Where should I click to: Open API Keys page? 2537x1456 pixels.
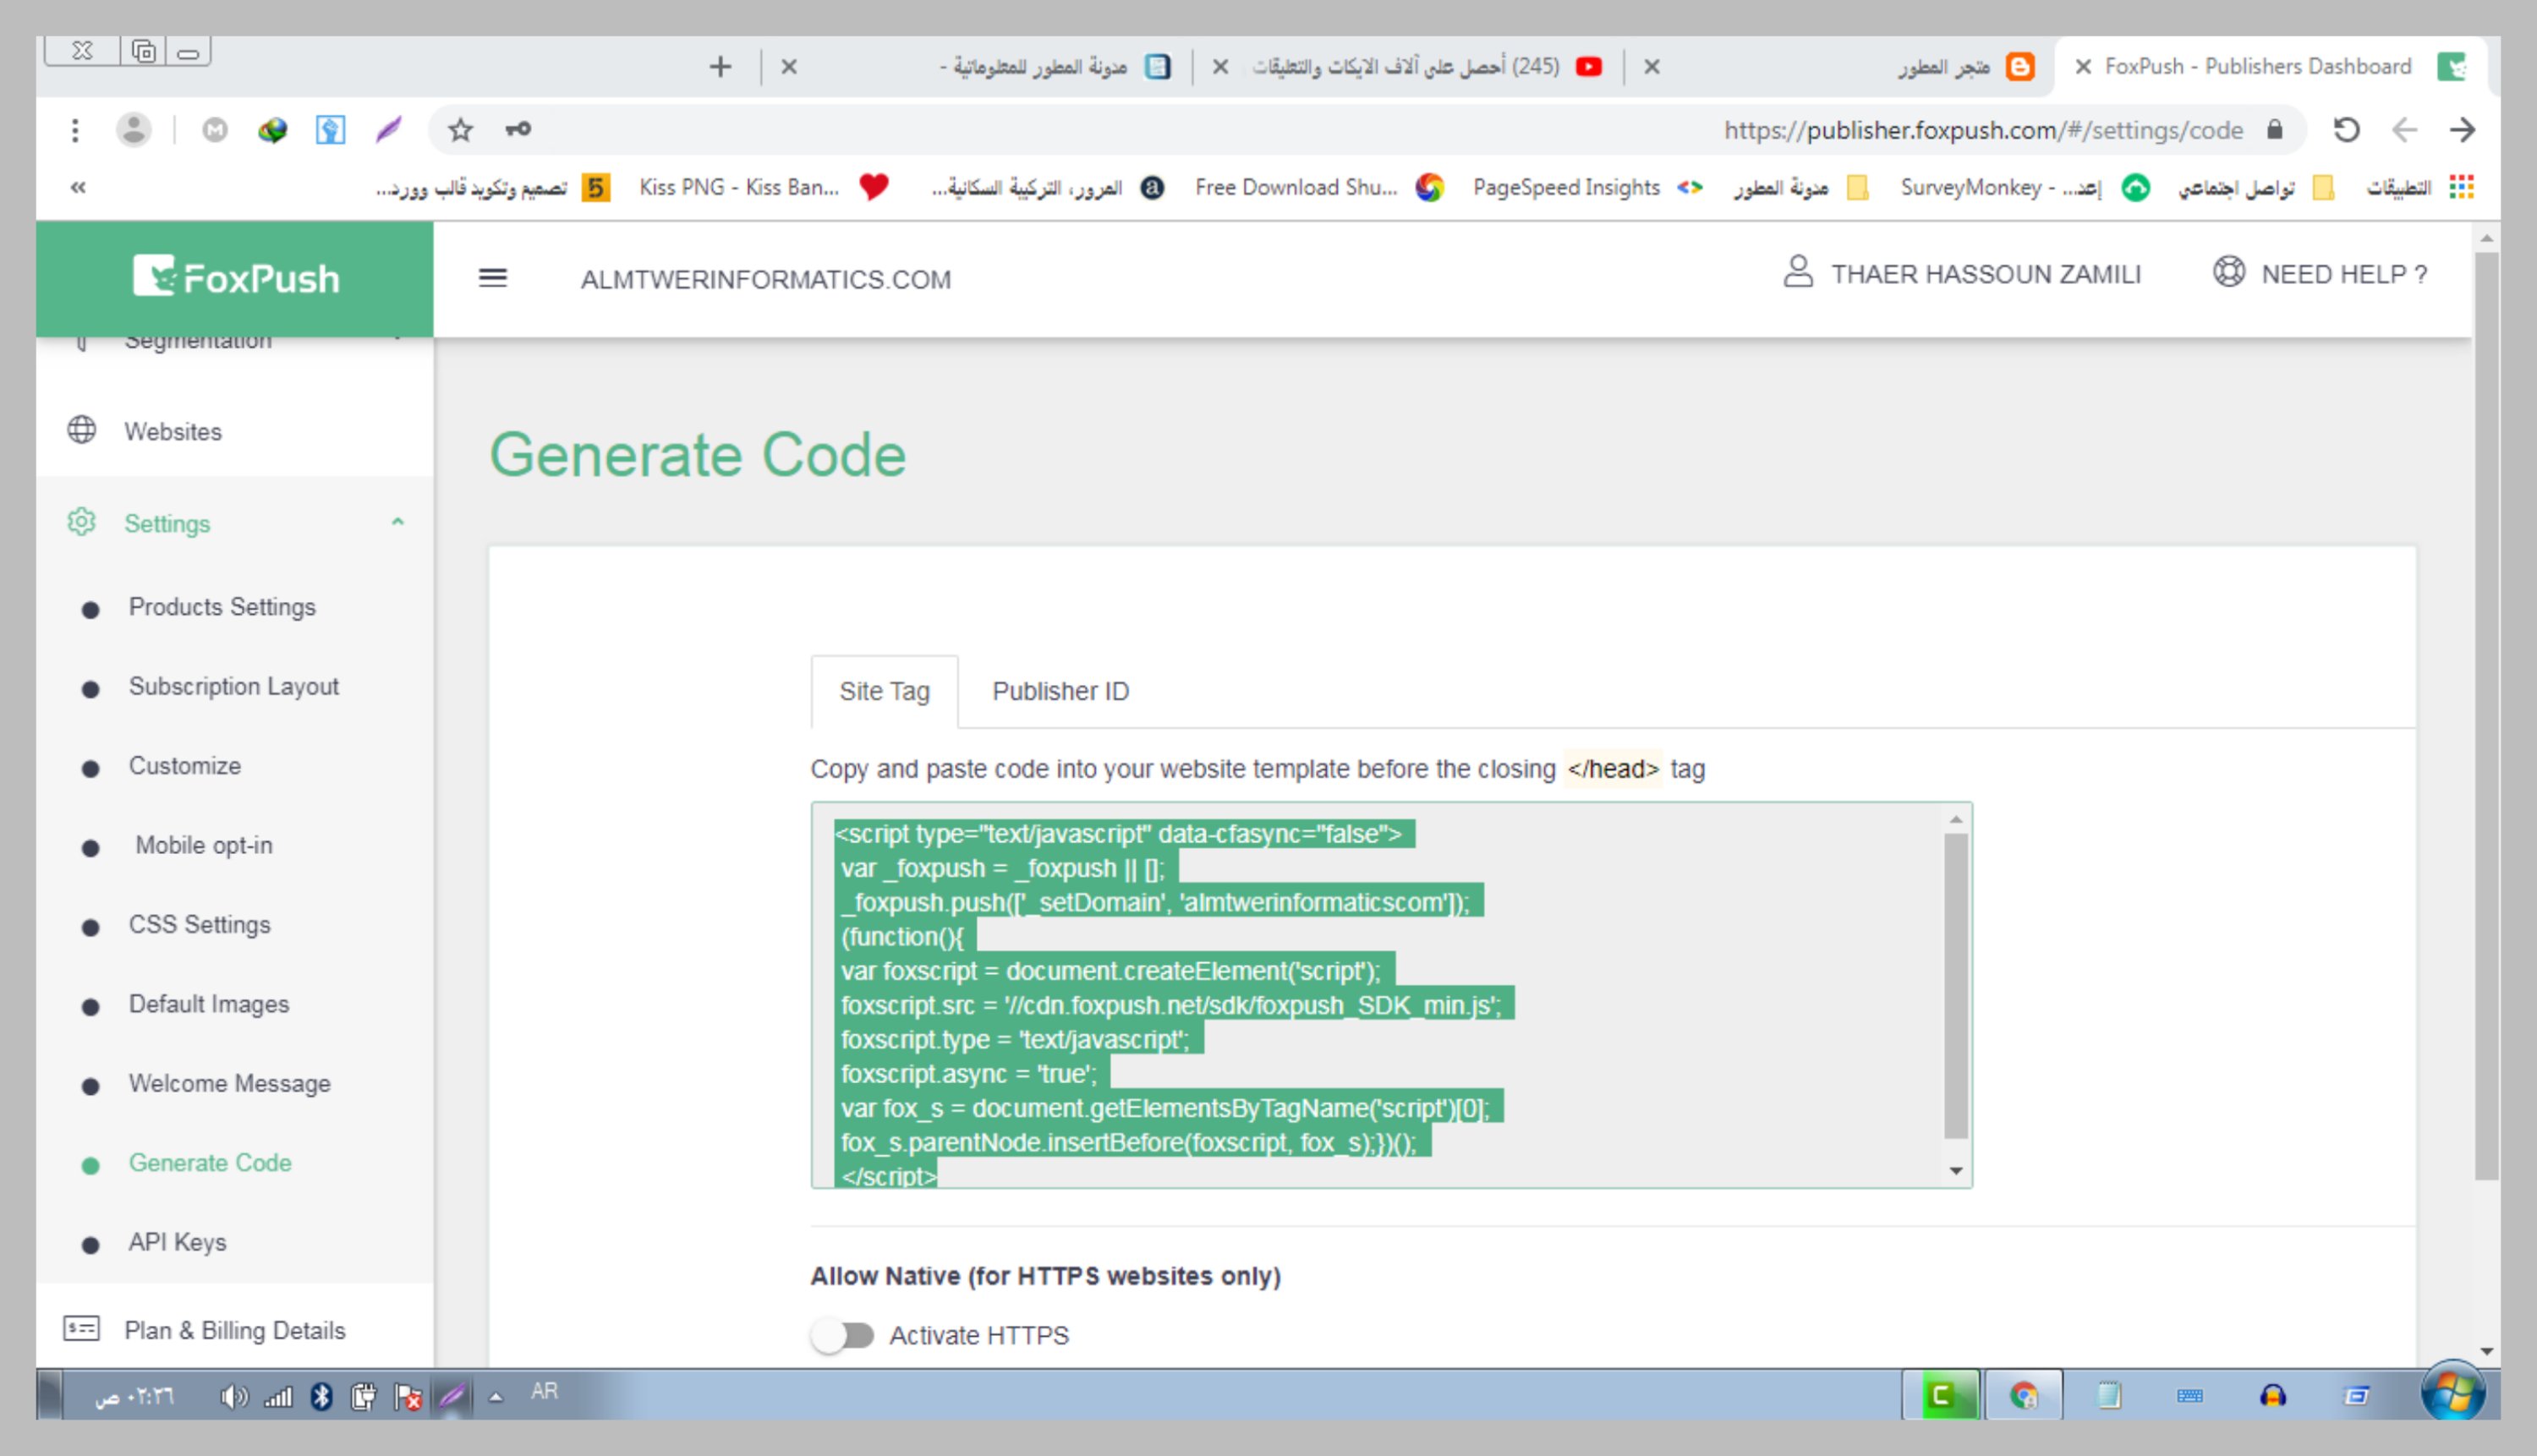[x=177, y=1242]
